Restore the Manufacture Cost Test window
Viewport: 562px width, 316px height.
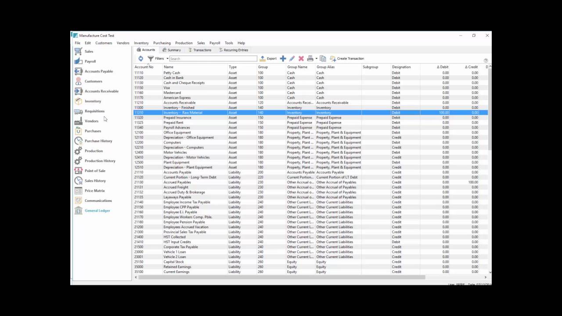pyautogui.click(x=474, y=36)
